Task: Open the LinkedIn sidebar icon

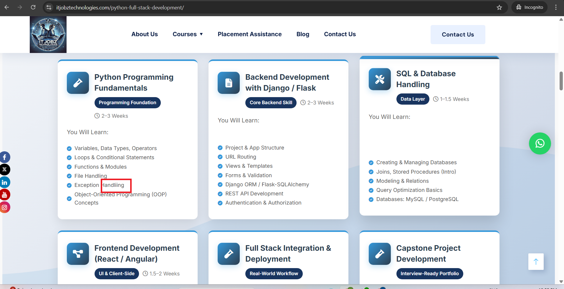Action: click(x=5, y=182)
